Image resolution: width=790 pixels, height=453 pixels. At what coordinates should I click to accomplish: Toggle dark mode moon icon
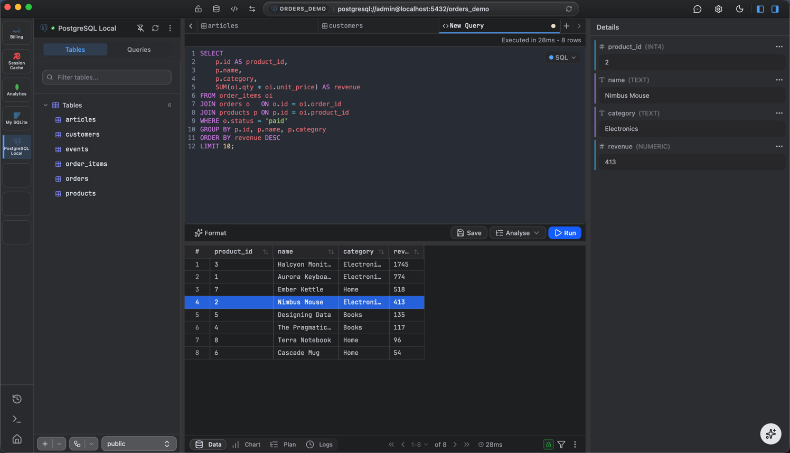(740, 9)
